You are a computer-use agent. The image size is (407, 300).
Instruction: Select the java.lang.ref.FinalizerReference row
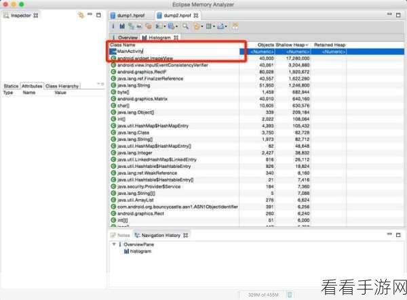click(256, 79)
